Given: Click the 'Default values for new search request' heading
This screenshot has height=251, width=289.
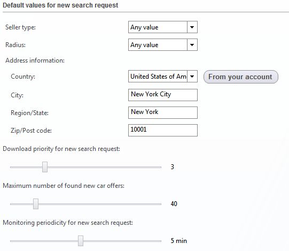Looking at the screenshot, I should pos(60,5).
